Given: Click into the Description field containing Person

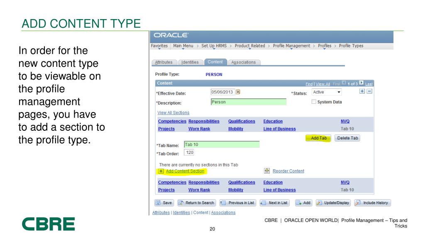Looking at the screenshot, I should click(x=249, y=102).
